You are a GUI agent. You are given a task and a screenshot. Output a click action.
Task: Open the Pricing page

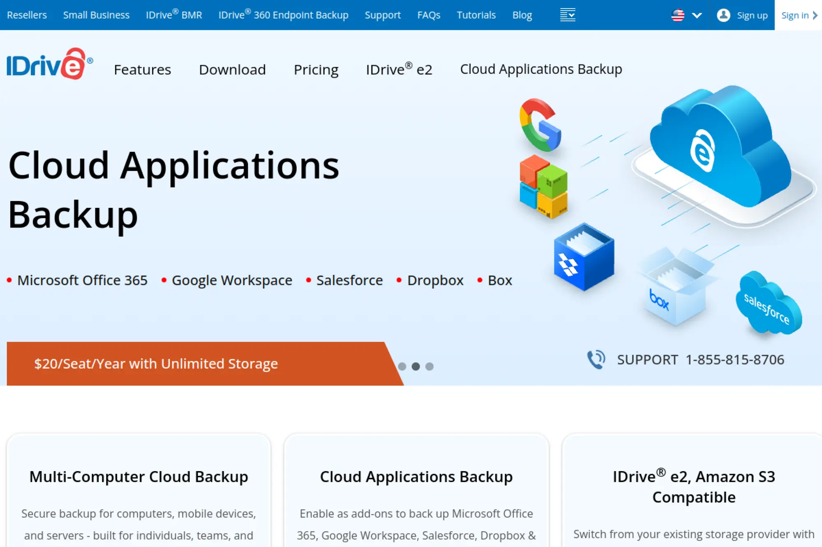(316, 69)
